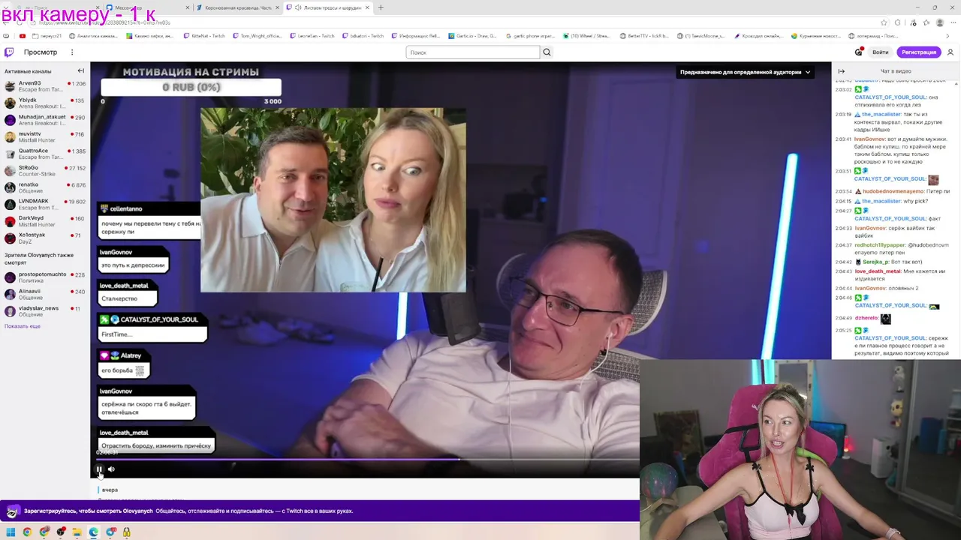Open the LeoneSan - Twitch bookmark

coord(312,35)
